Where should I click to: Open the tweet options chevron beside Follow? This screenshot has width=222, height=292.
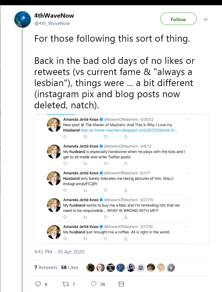[206, 19]
